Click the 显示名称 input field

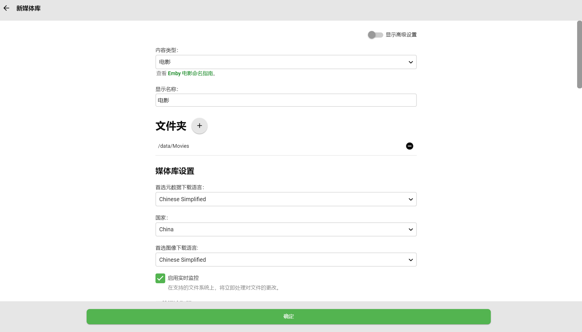286,100
